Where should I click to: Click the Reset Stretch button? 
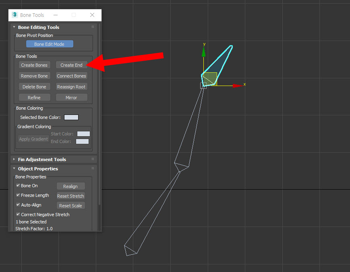[70, 196]
